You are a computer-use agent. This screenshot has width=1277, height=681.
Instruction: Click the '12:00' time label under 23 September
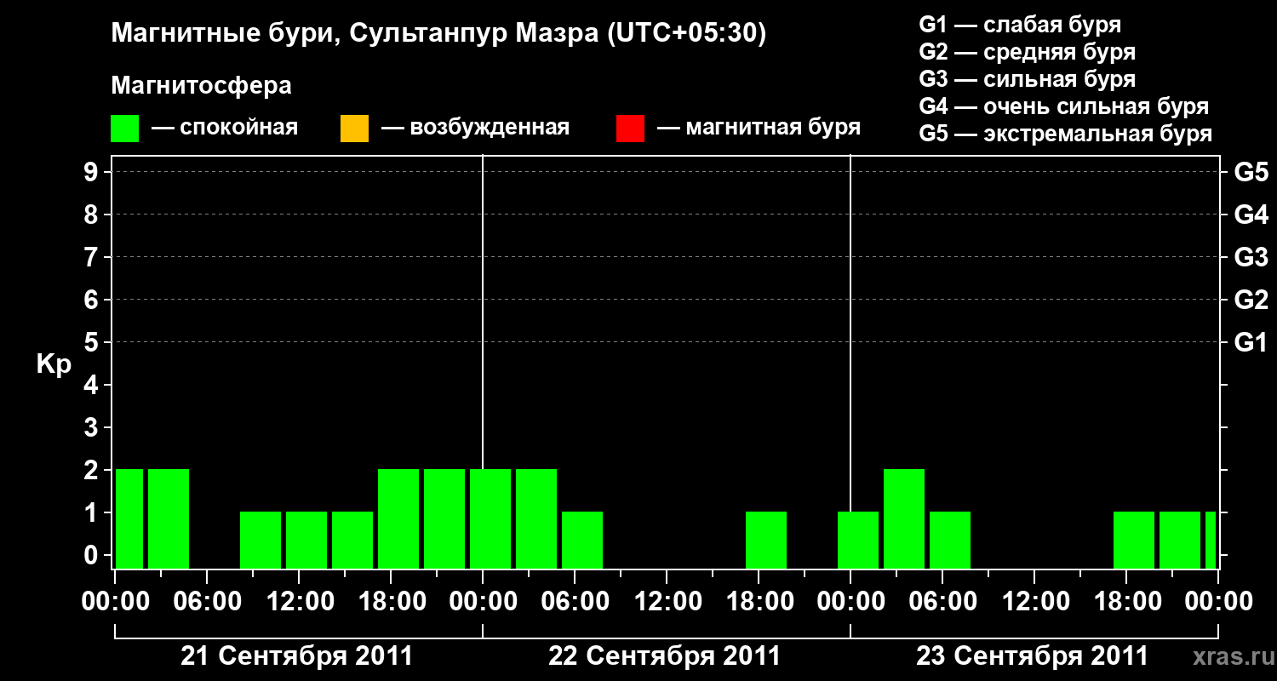1034,603
